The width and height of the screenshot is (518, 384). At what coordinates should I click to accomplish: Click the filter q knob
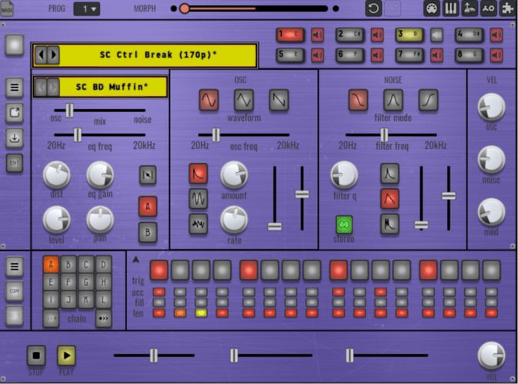(x=344, y=174)
